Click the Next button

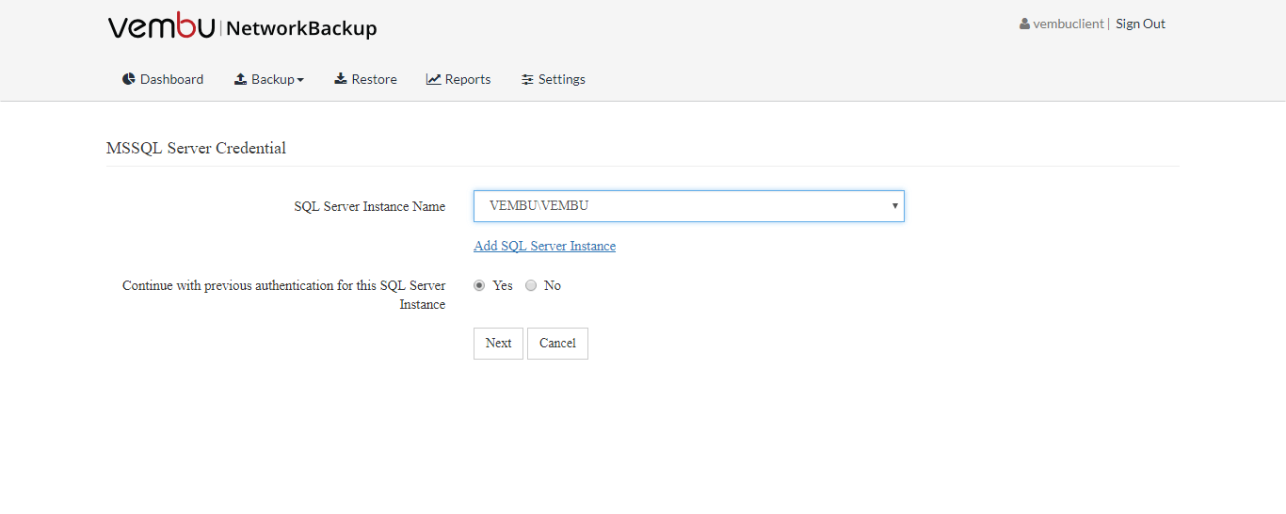tap(498, 344)
